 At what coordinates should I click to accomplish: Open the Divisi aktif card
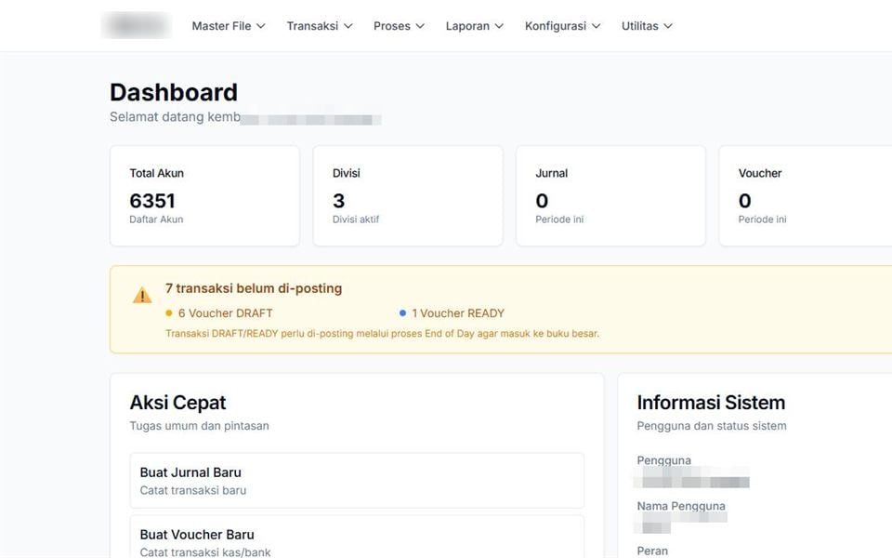408,196
